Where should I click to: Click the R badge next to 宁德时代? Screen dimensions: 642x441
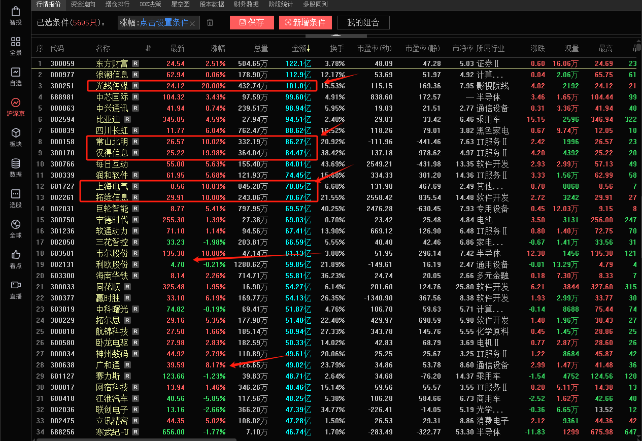pyautogui.click(x=136, y=220)
